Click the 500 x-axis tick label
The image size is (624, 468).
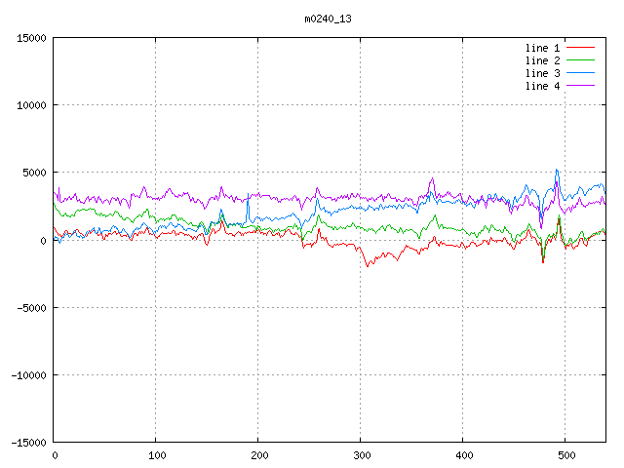565,455
